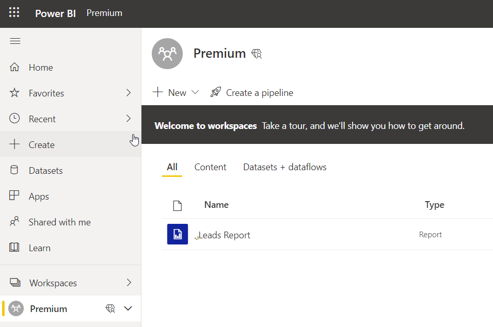
Task: Click the Report type cell
Action: coord(431,235)
